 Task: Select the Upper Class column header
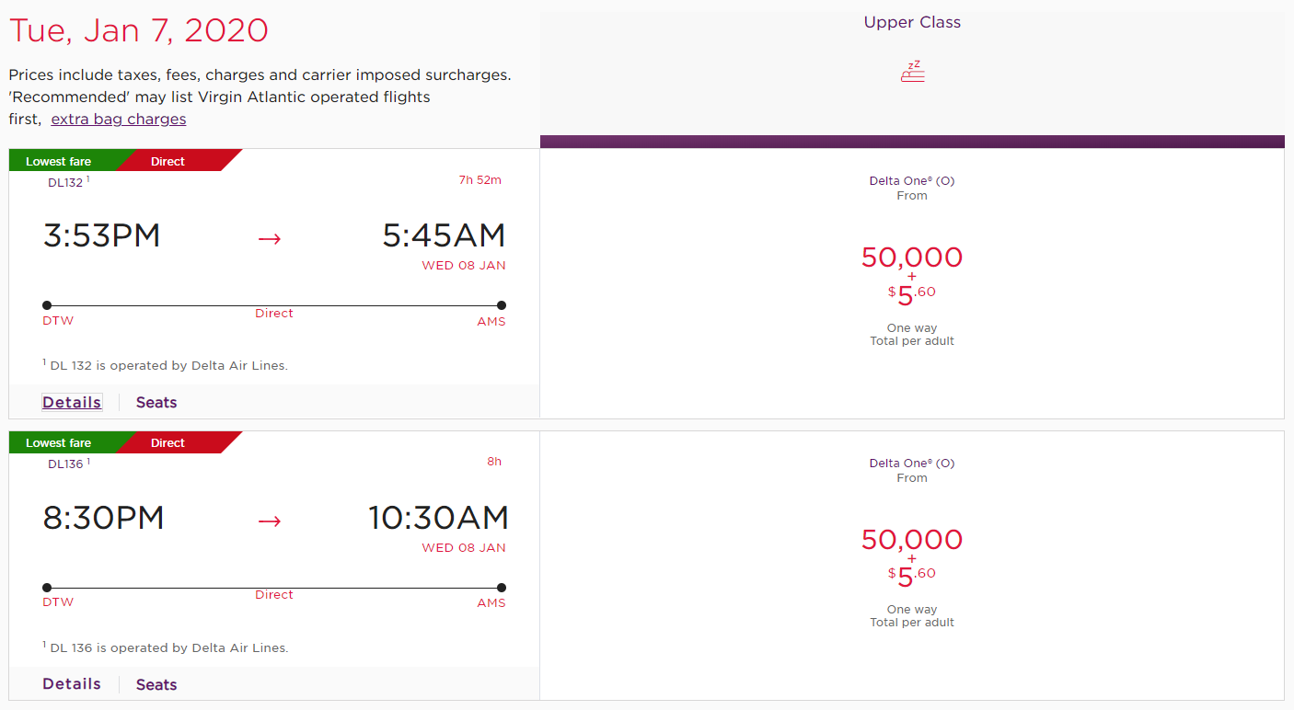(912, 23)
